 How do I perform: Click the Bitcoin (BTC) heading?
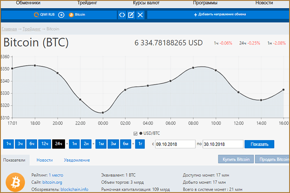tap(36, 43)
